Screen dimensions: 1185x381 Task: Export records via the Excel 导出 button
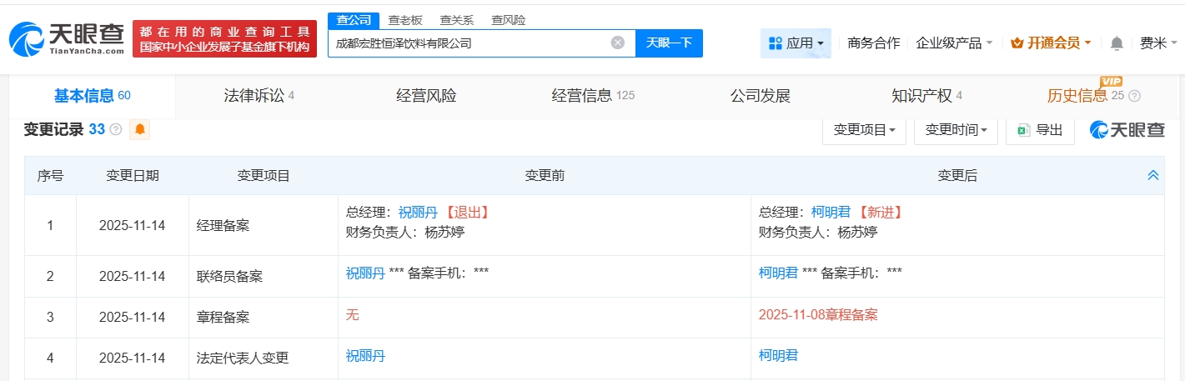coord(1040,129)
